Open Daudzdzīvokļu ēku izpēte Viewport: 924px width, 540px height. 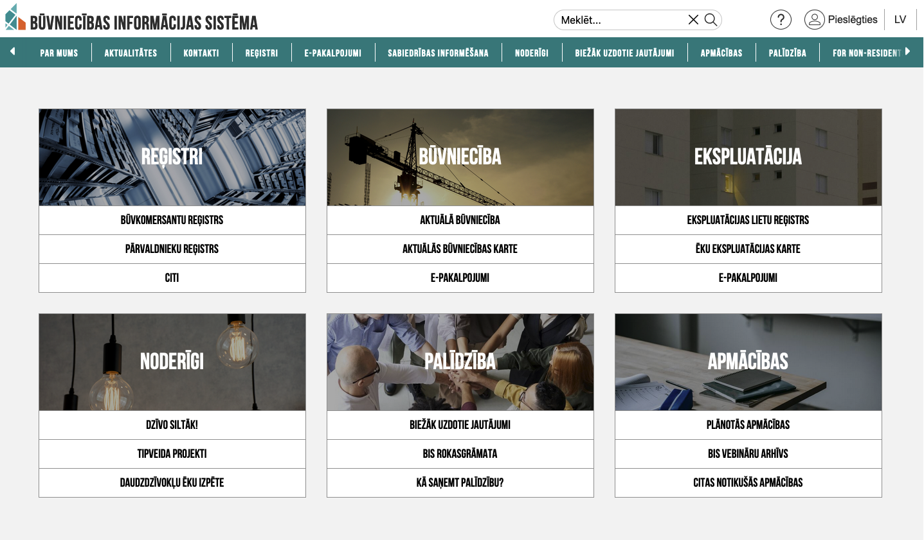(x=172, y=483)
